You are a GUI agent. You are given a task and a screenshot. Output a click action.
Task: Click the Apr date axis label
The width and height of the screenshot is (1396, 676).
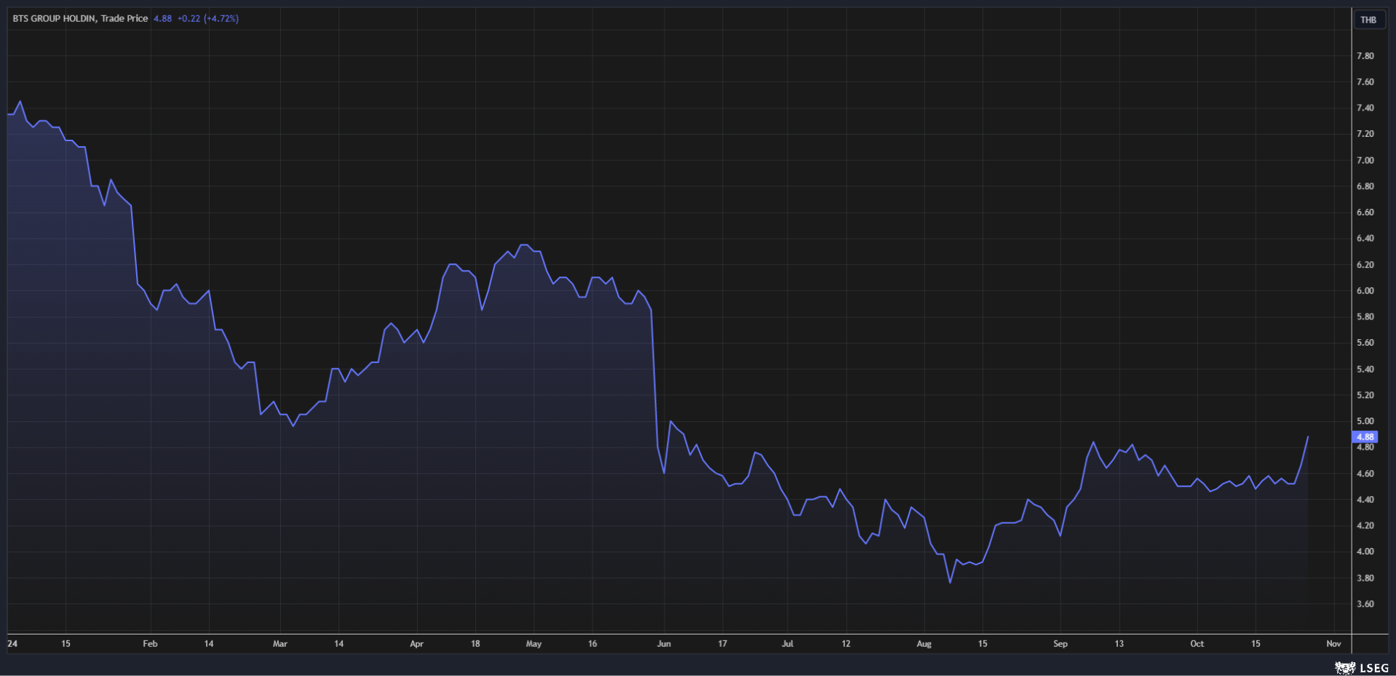click(416, 643)
